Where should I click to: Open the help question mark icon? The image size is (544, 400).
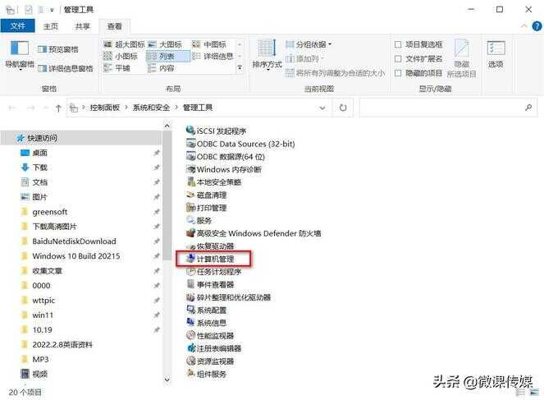(537, 26)
